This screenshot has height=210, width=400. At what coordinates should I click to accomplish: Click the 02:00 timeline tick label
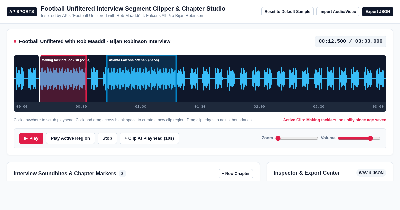259,107
